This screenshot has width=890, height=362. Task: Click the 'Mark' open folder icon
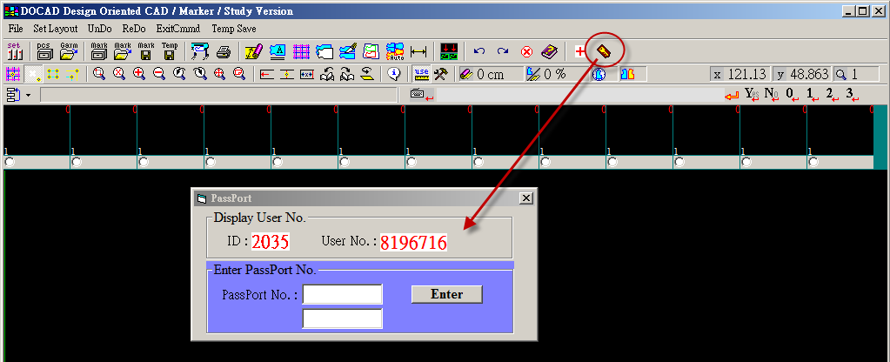tap(123, 51)
